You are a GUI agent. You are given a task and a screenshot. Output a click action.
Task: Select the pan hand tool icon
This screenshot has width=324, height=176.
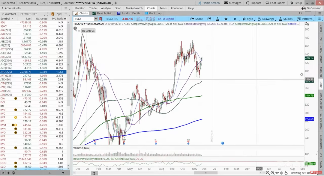(286, 173)
